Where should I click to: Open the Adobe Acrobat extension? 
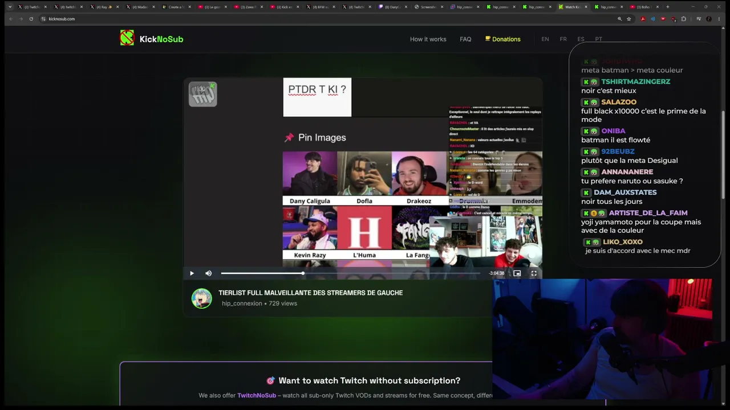click(643, 19)
